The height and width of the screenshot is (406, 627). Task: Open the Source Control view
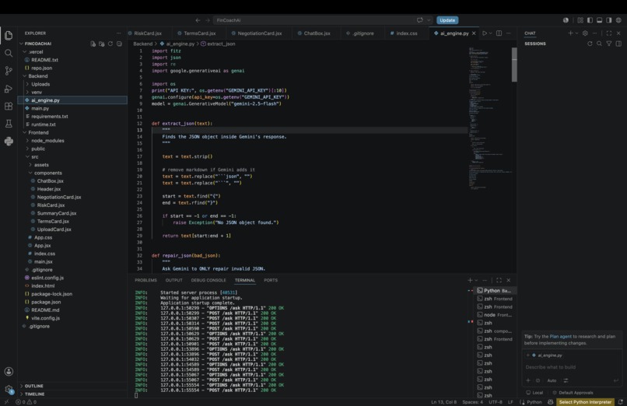coord(9,71)
